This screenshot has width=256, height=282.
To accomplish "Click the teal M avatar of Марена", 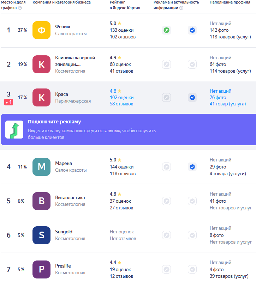I will 41,167.
